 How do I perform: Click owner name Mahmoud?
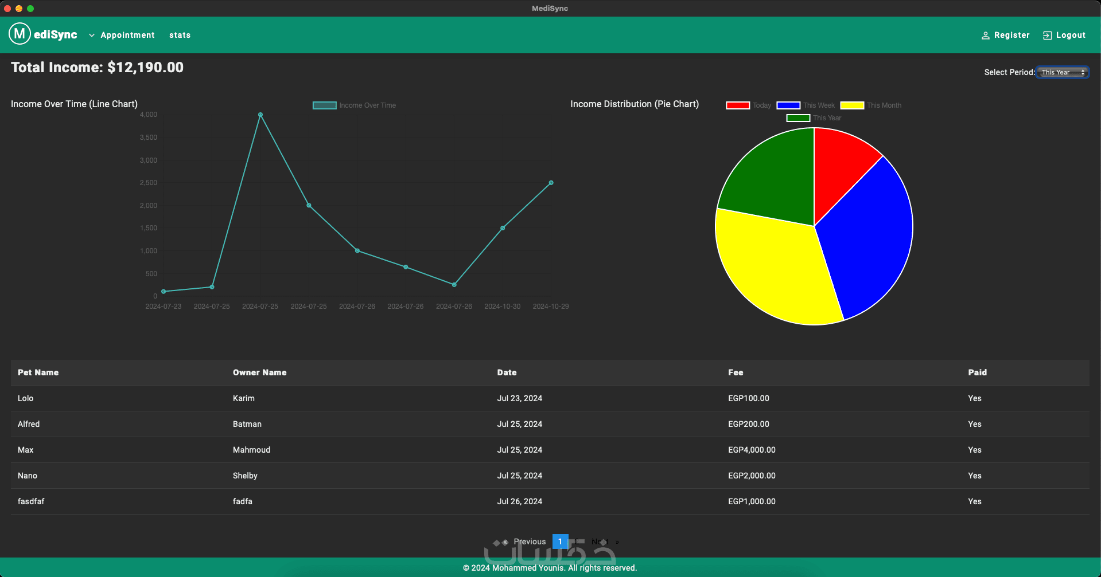(x=251, y=450)
